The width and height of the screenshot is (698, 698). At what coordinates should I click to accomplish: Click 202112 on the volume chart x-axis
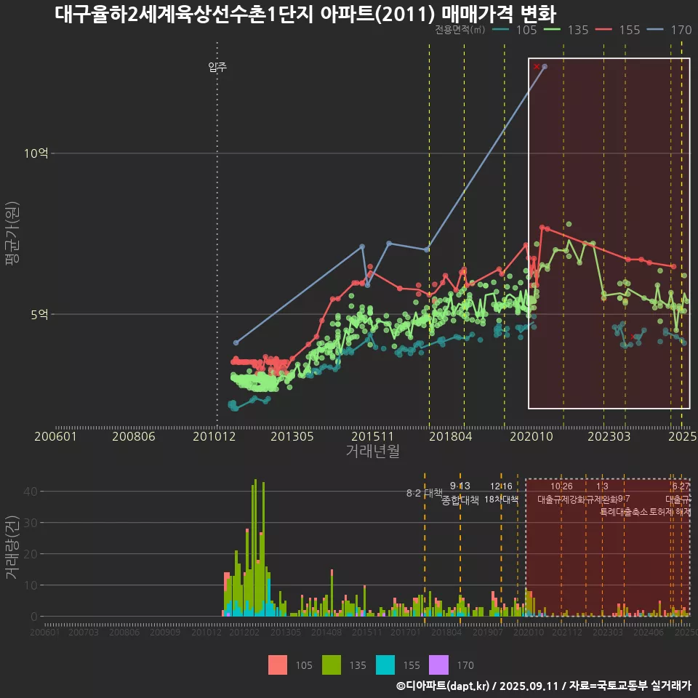(x=566, y=632)
